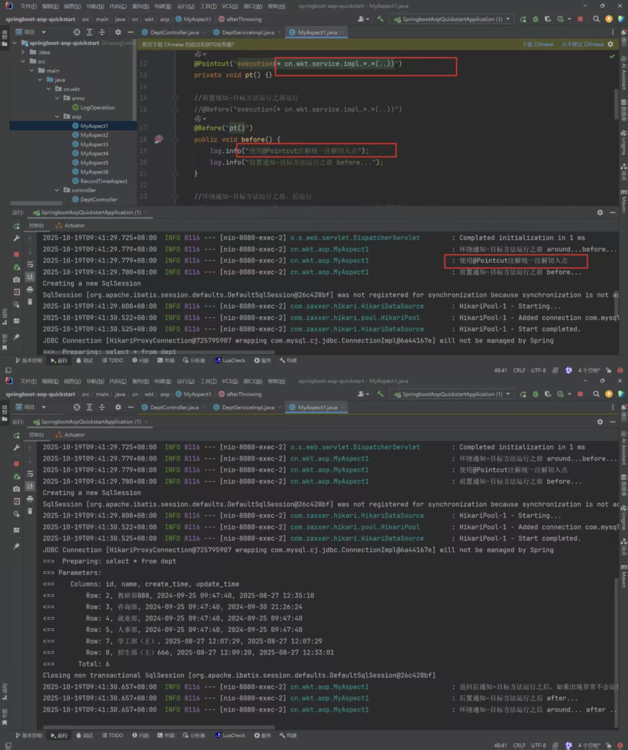This screenshot has height=750, width=628.
Task: Click gear icon on the Chinese spellchecker banner
Action: tap(610, 44)
